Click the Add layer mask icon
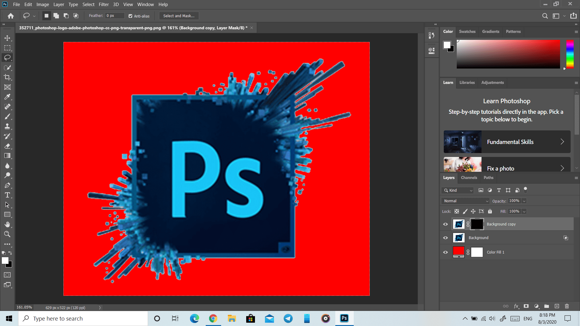This screenshot has width=580, height=326. tap(526, 306)
